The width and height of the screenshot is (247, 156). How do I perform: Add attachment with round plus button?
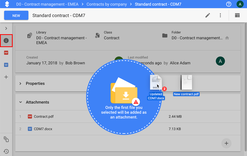pyautogui.click(x=226, y=143)
